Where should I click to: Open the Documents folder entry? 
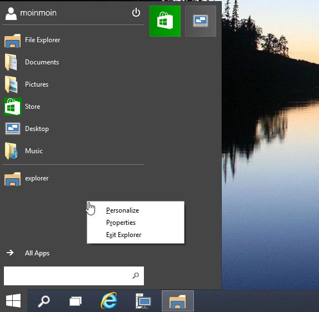73,62
